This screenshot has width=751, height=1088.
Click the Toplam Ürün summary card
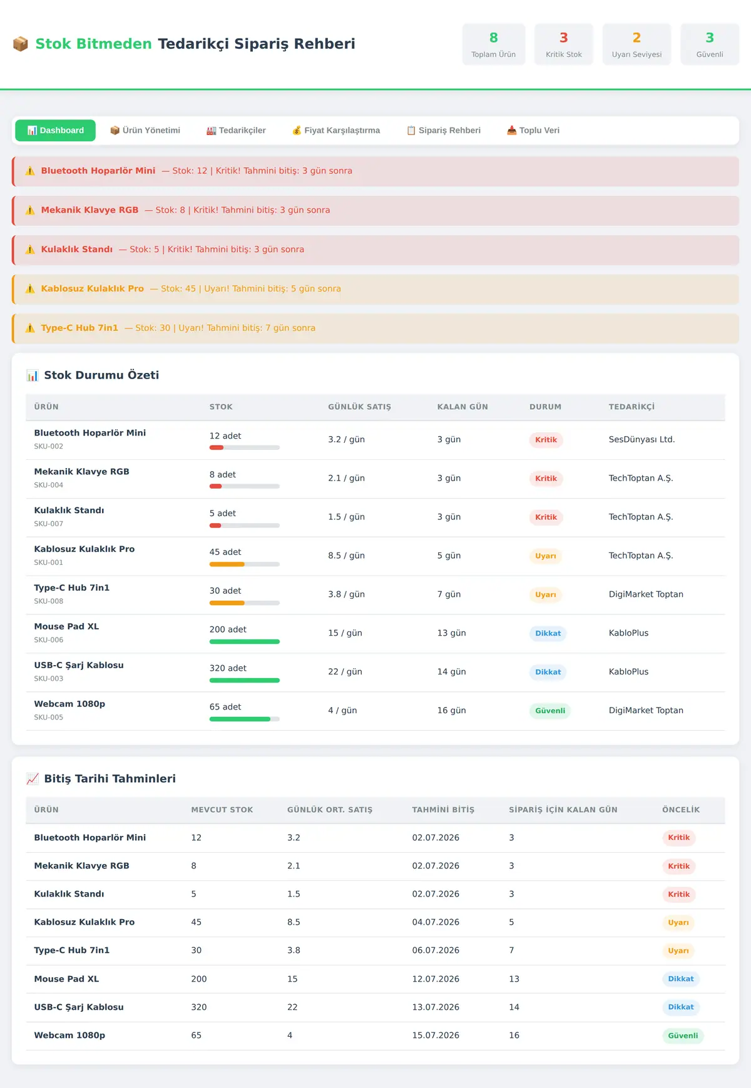[494, 44]
